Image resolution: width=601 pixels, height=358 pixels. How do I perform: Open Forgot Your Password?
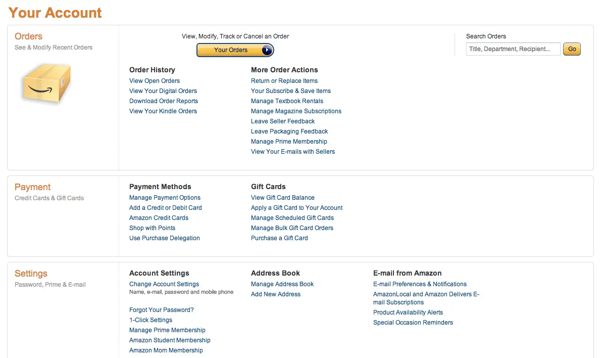pos(161,309)
